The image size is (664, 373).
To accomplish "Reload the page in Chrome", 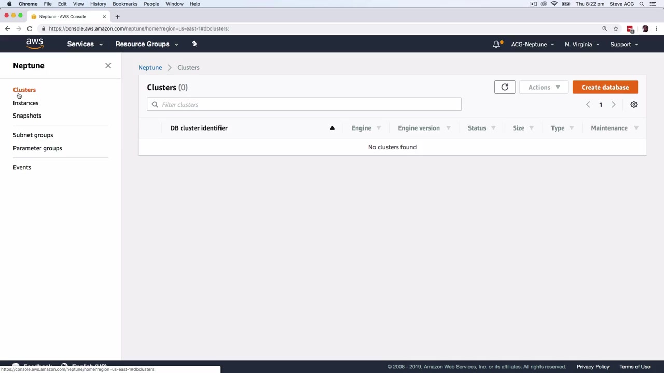I will [x=30, y=28].
